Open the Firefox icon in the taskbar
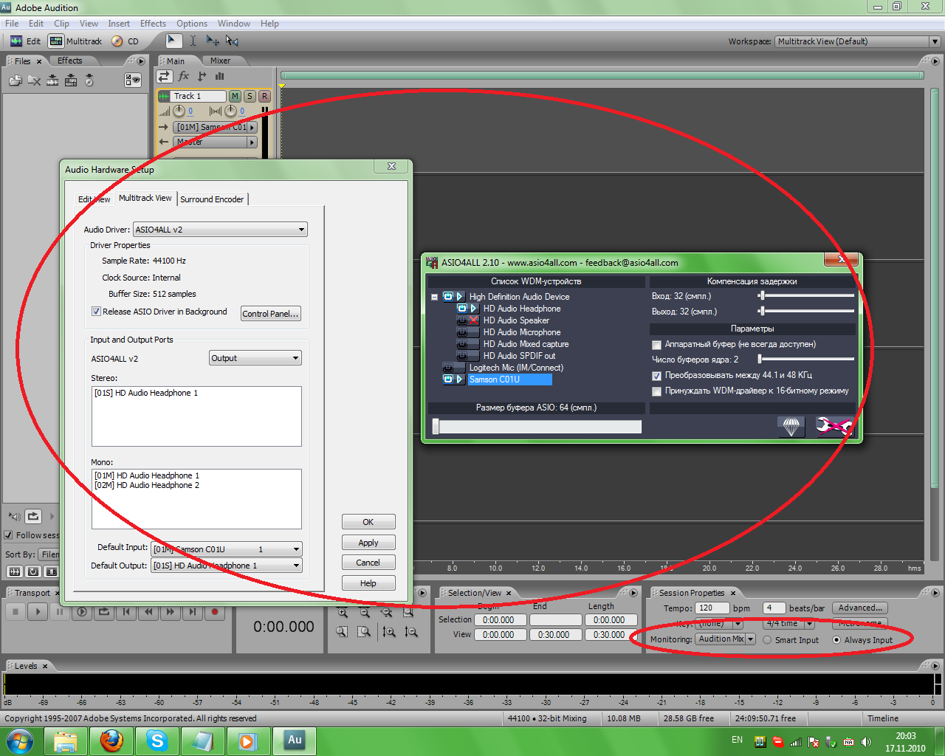Viewport: 945px width, 756px height. pyautogui.click(x=111, y=740)
